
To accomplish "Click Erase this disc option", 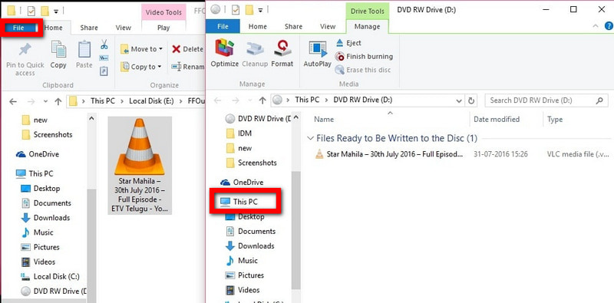I will [x=362, y=70].
